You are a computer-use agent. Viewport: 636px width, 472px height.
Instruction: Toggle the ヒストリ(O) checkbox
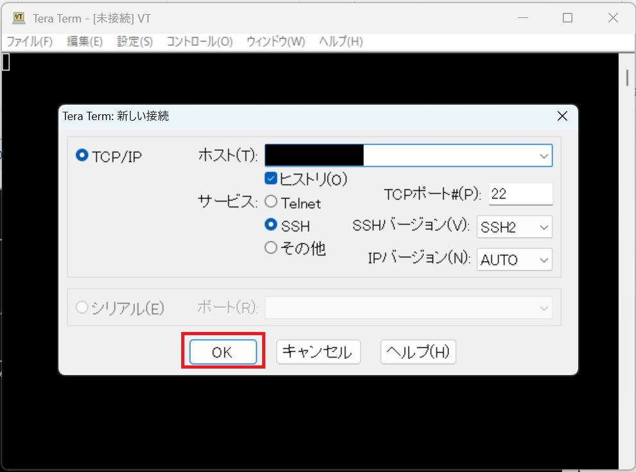[x=271, y=179]
